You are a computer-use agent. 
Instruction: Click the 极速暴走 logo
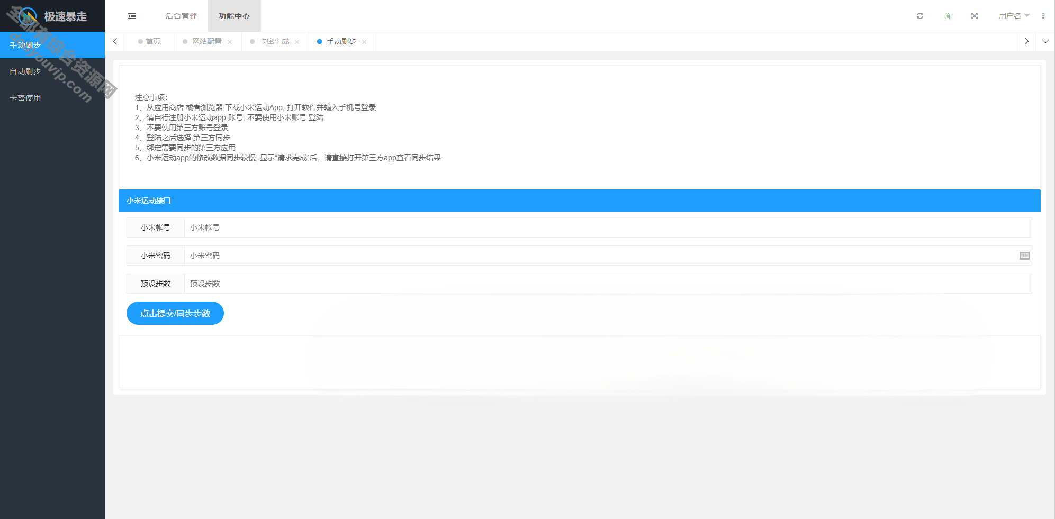tap(52, 16)
